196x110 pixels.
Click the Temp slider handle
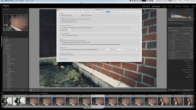pos(180,35)
